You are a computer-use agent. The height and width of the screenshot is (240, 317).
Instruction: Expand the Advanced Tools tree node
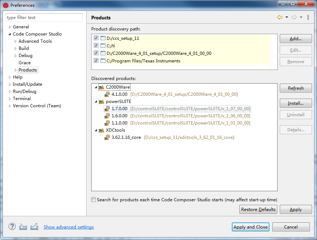click(16, 41)
